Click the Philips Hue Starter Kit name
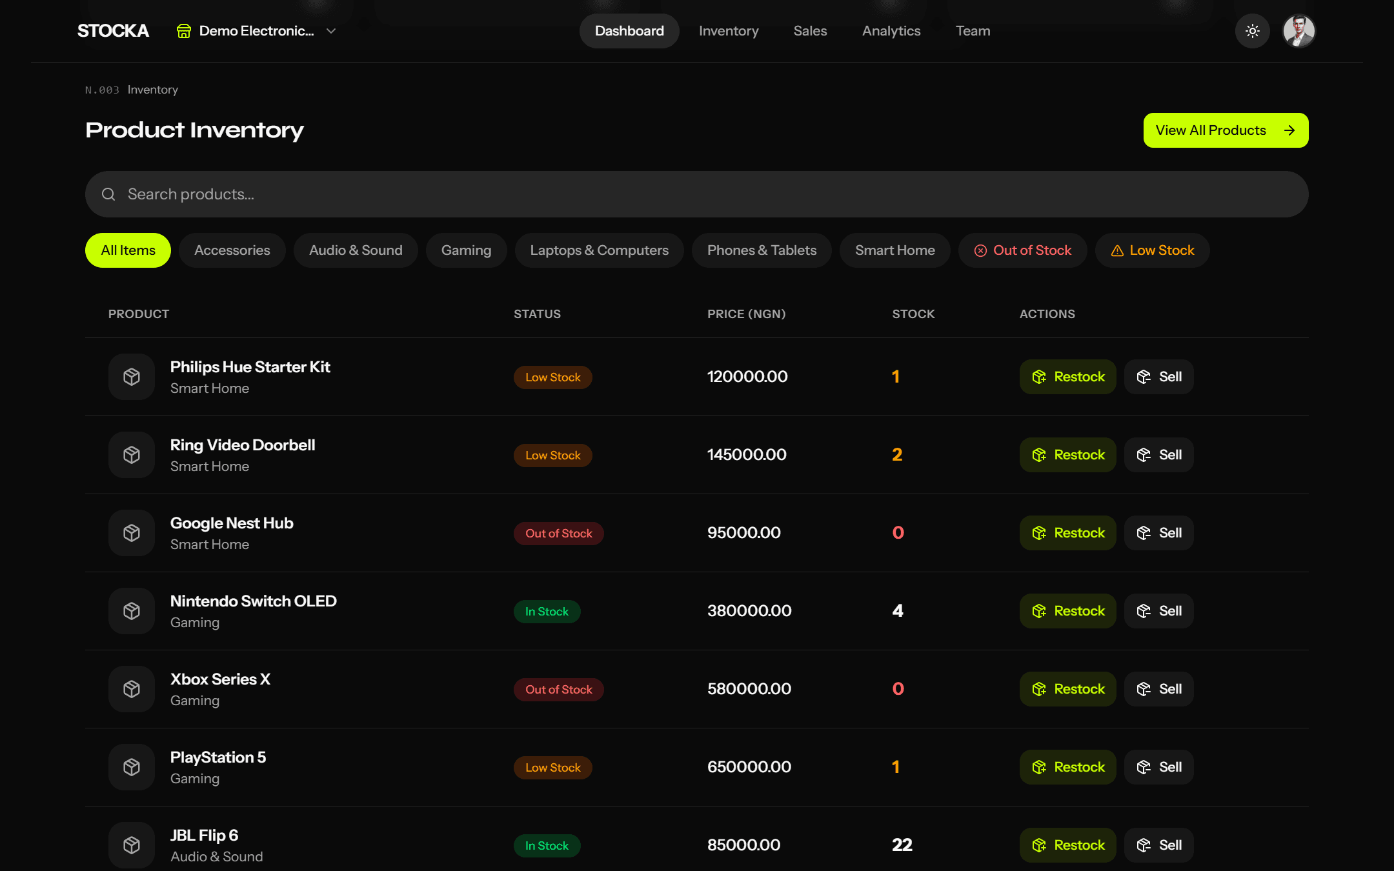 pyautogui.click(x=250, y=367)
